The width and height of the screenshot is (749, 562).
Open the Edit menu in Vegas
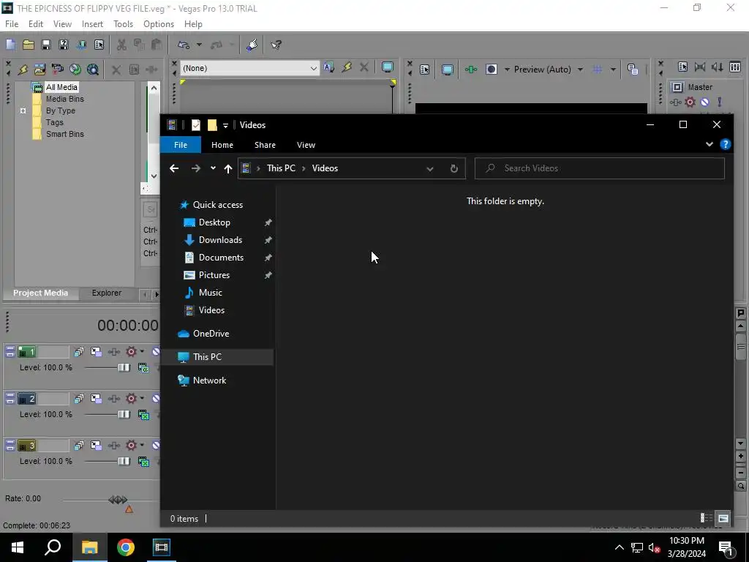tap(36, 24)
